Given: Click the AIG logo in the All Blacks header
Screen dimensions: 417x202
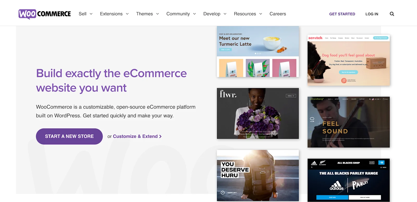Looking at the screenshot, I should [372, 162].
